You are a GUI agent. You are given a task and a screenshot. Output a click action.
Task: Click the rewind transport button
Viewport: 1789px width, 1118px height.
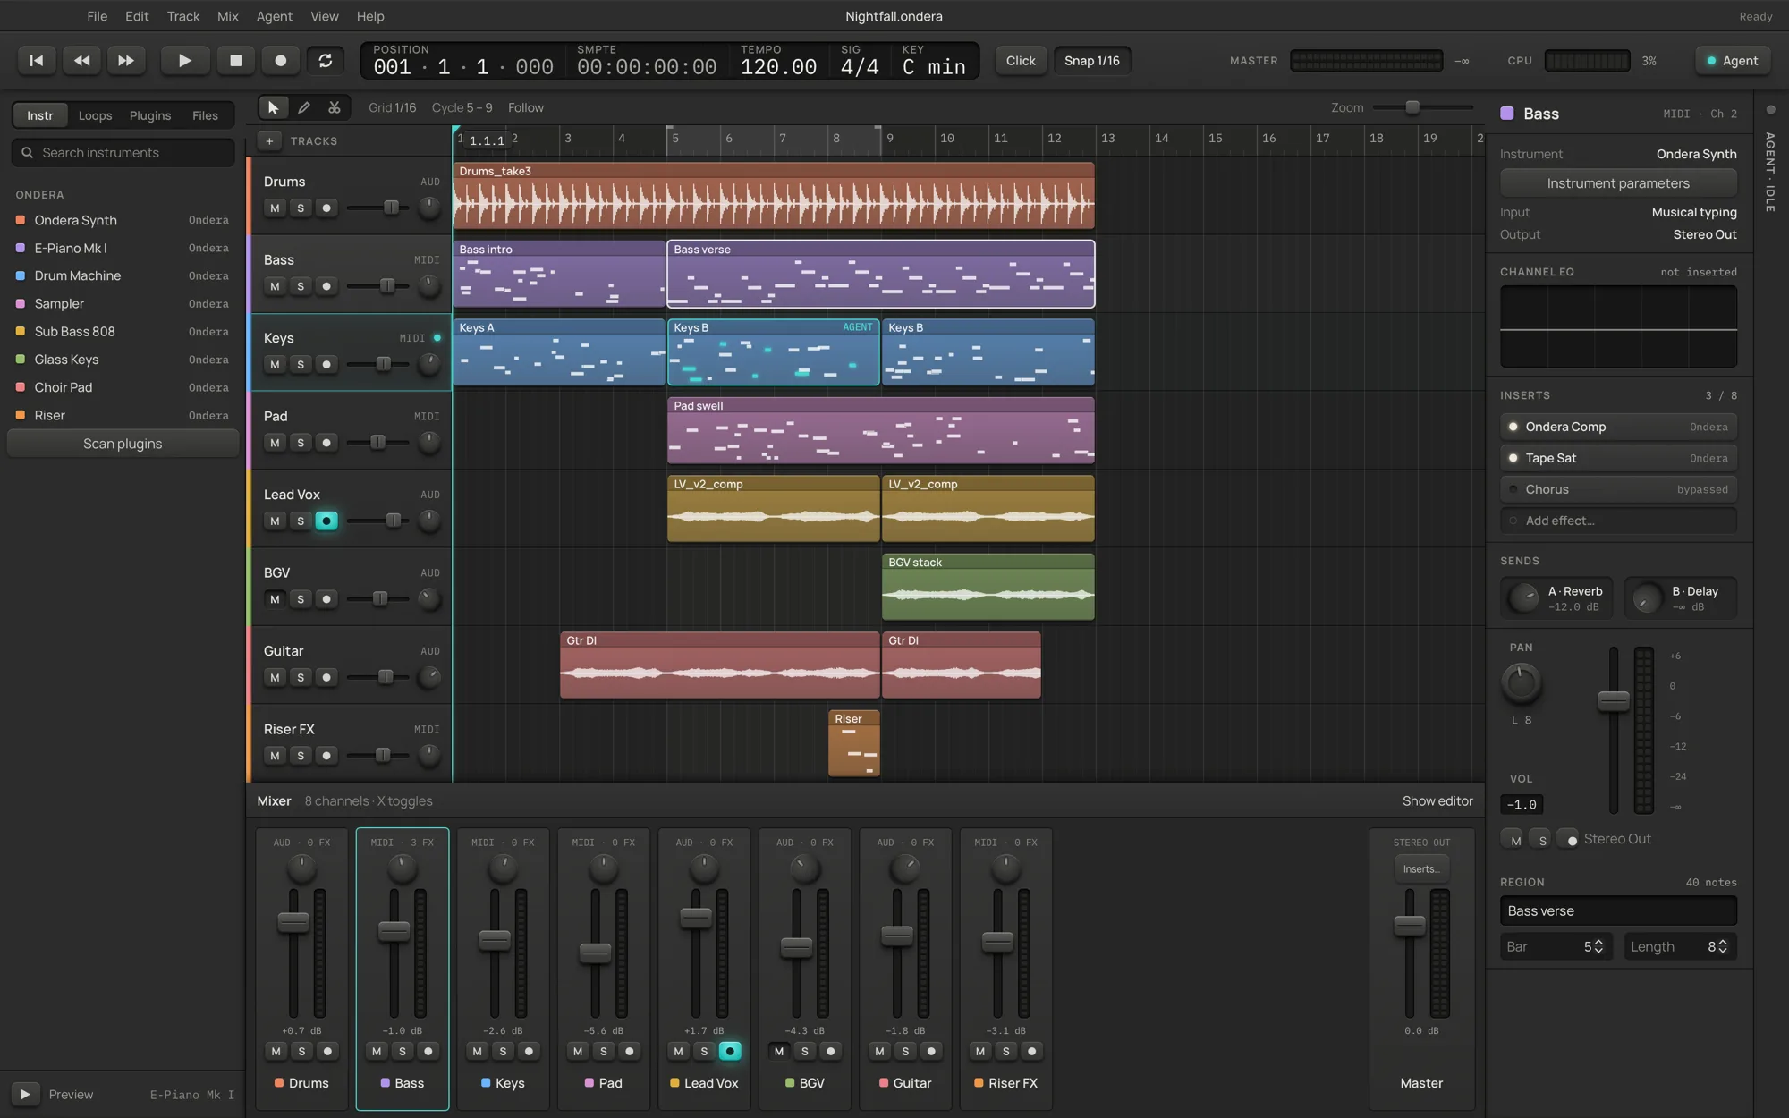81,60
